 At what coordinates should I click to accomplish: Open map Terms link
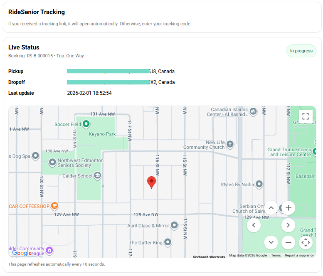[276, 255]
